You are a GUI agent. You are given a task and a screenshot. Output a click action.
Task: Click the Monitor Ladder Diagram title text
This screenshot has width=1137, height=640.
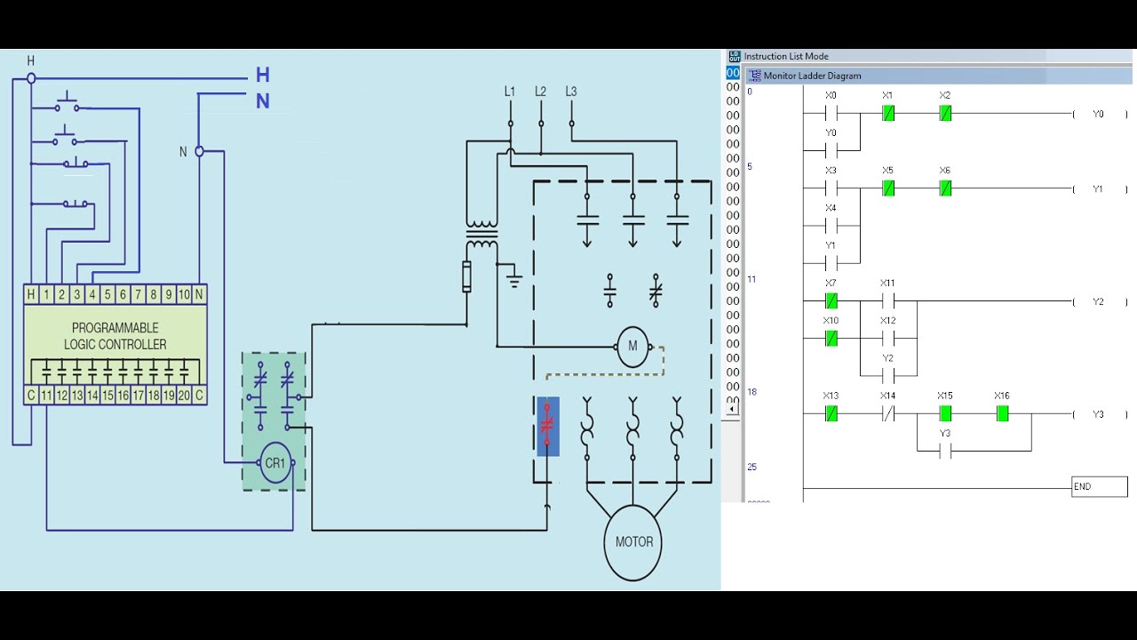tap(812, 76)
